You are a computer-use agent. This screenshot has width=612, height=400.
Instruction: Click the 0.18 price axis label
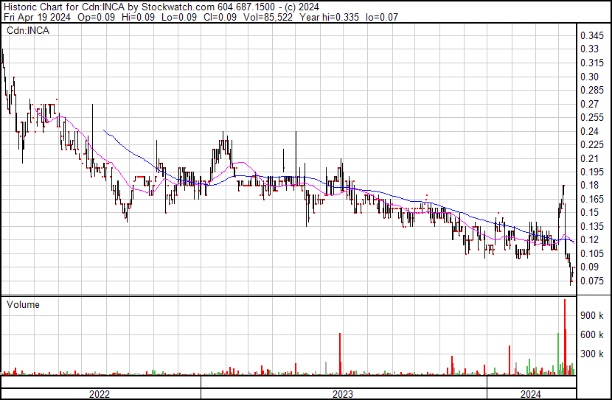point(590,185)
